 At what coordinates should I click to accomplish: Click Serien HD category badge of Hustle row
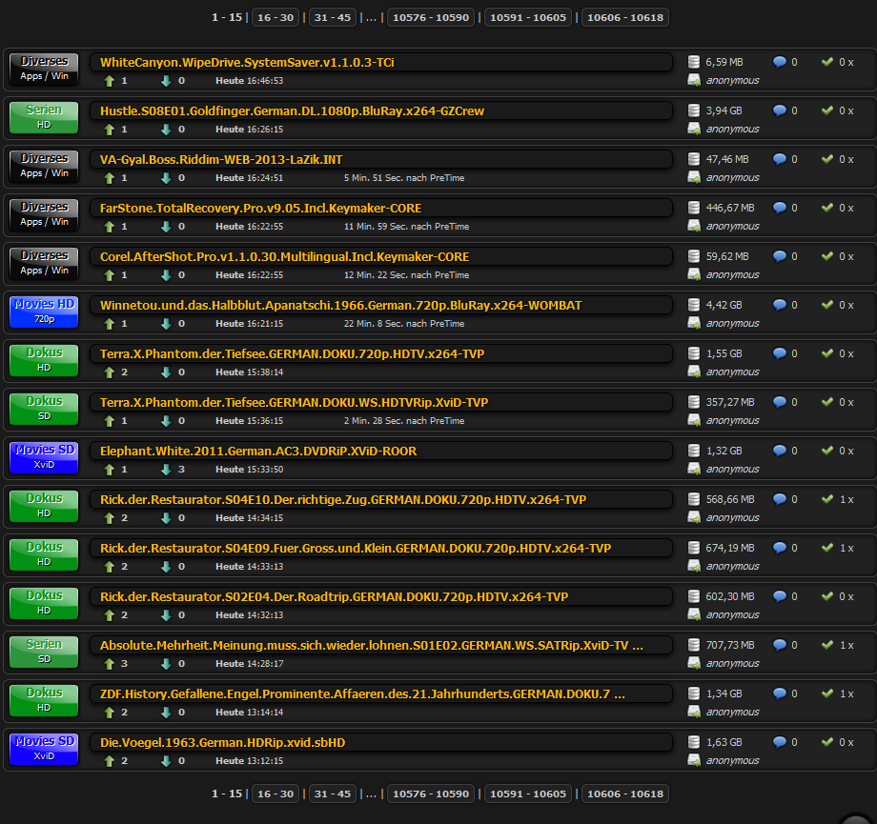(x=44, y=117)
